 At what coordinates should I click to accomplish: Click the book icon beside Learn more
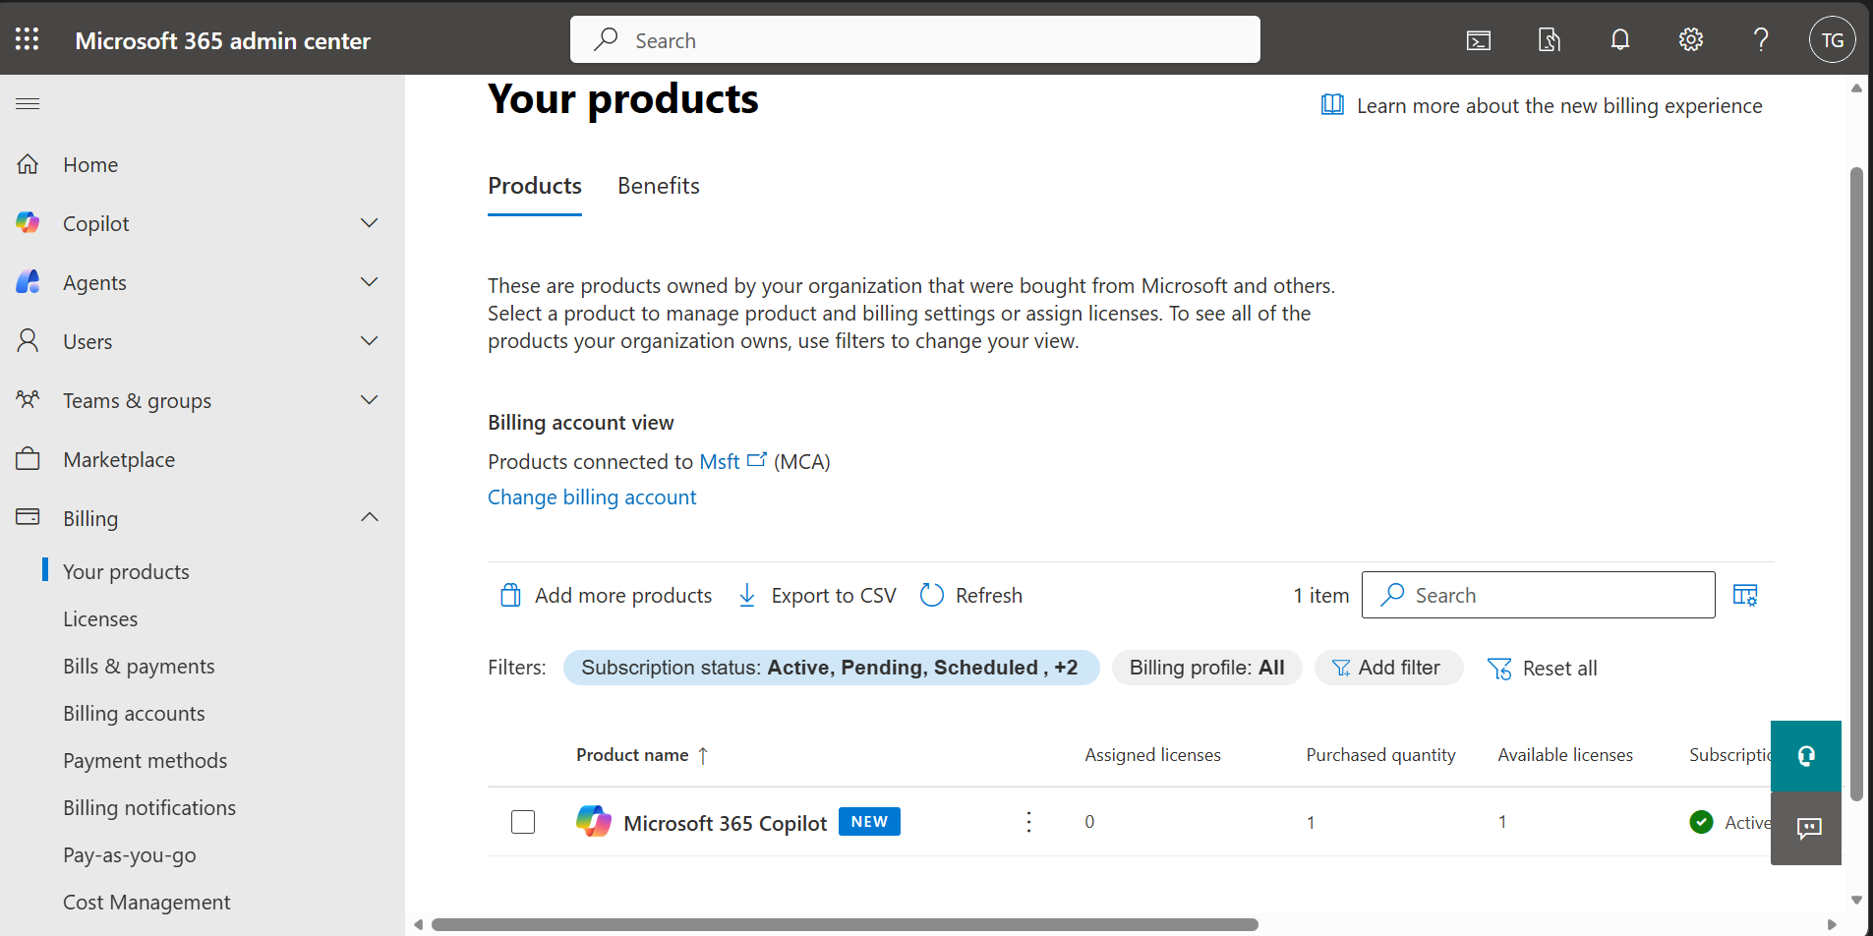click(x=1332, y=105)
